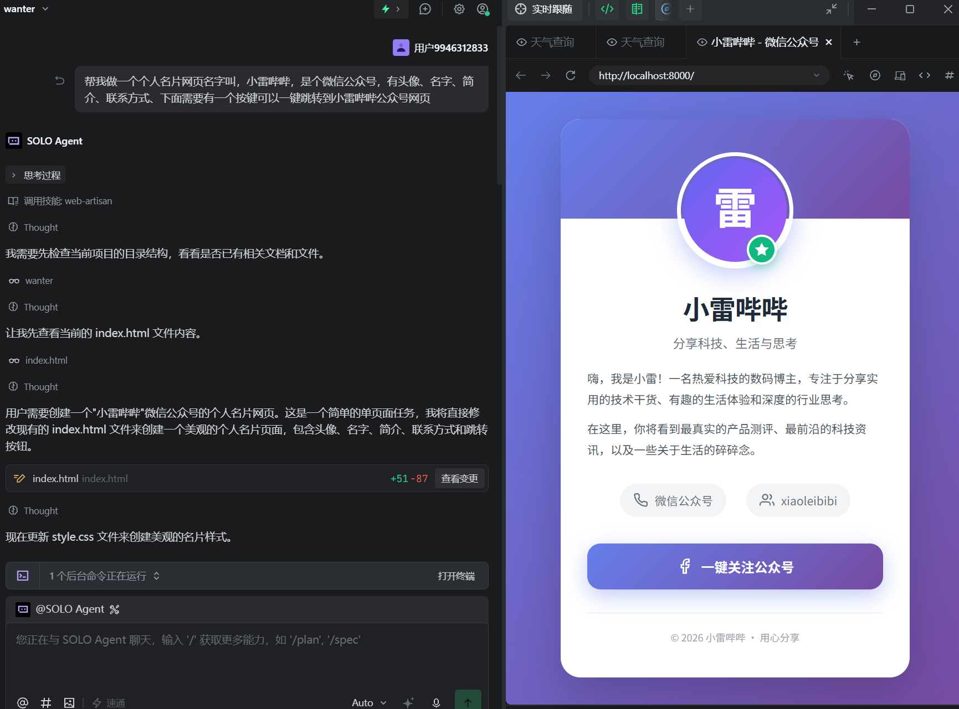Viewport: 959px width, 709px height.
Task: Open the source code brackets icon
Action: 925,75
